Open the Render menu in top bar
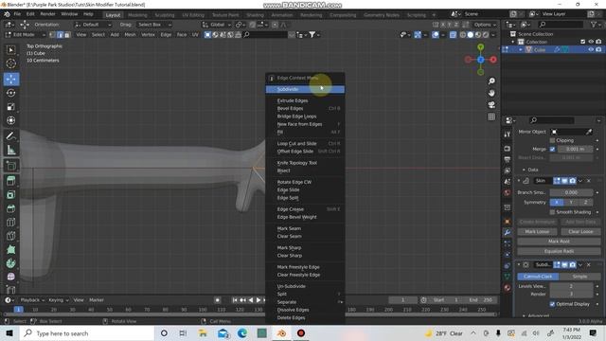 click(x=48, y=14)
